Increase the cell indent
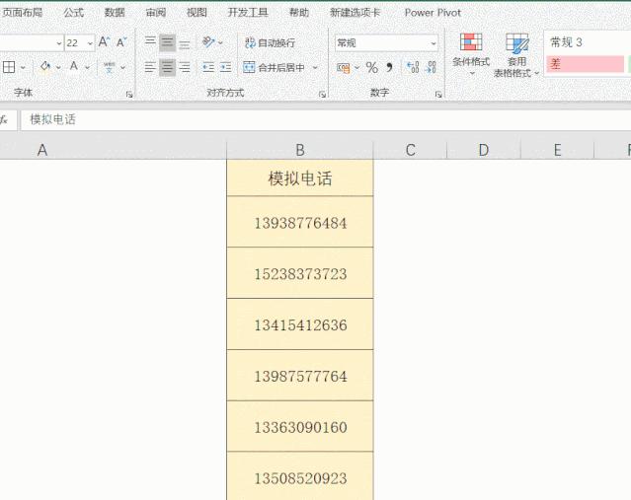The width and height of the screenshot is (631, 500). pyautogui.click(x=226, y=67)
